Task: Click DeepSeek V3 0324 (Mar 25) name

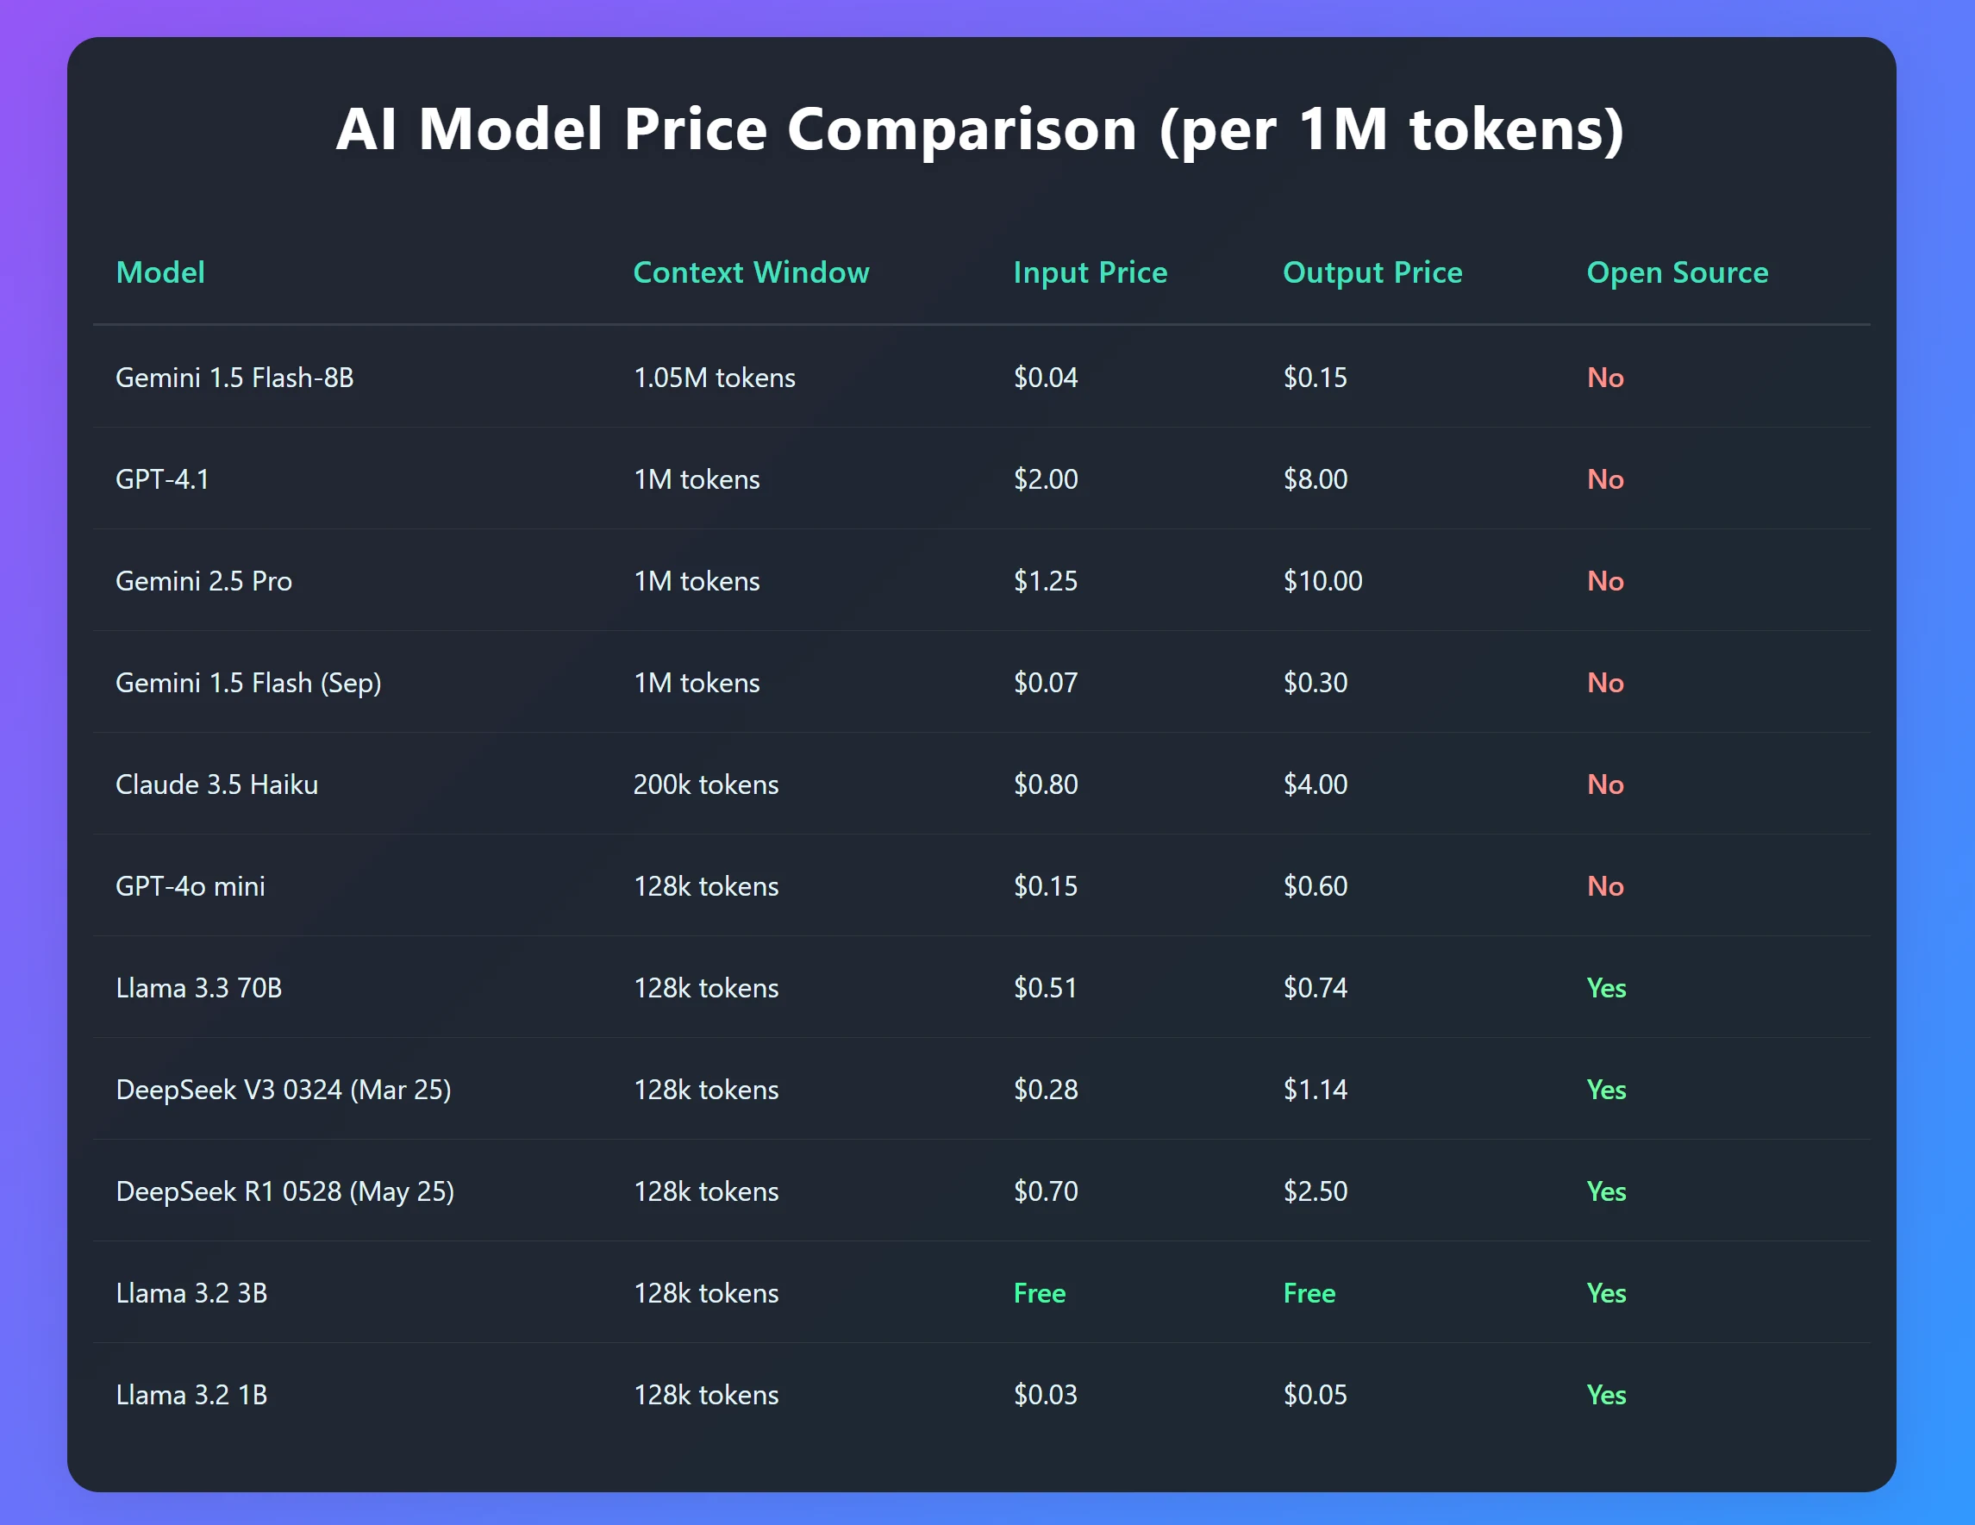Action: (283, 1090)
